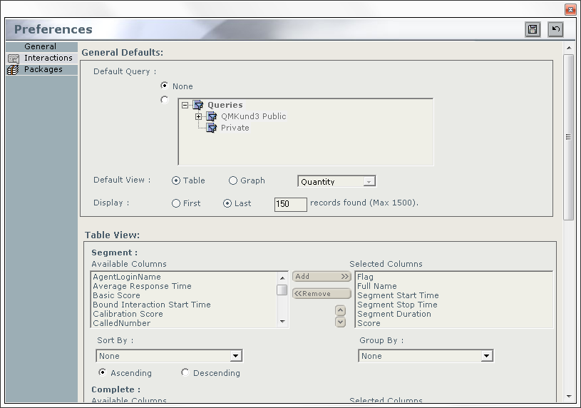The image size is (581, 408).
Task: Click the Add >> columns button
Action: click(322, 277)
